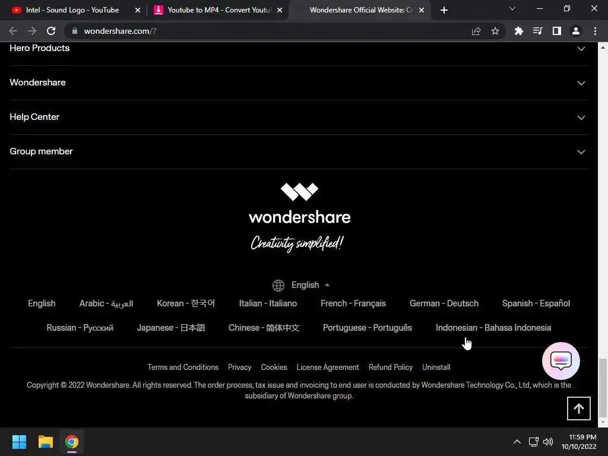Share this page icon in address bar
The image size is (608, 456).
click(476, 31)
